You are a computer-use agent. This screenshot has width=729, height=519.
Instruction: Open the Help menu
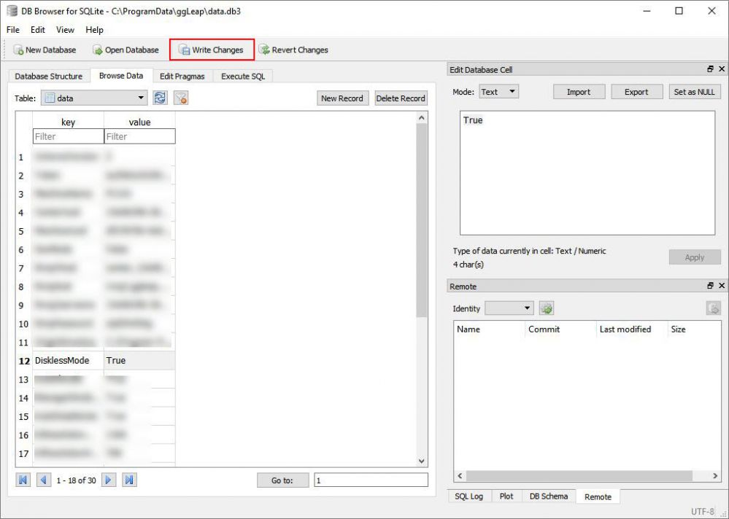pyautogui.click(x=94, y=30)
